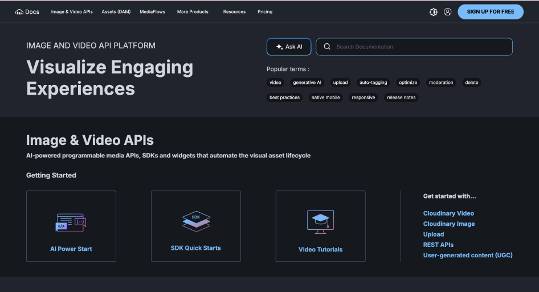
Task: Select the 'auto-tagging' popular term
Action: 373,83
